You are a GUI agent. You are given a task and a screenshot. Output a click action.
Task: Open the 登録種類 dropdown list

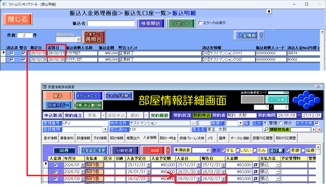105,129
